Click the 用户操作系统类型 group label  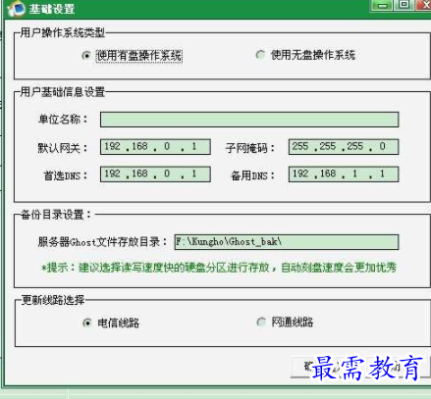(63, 32)
